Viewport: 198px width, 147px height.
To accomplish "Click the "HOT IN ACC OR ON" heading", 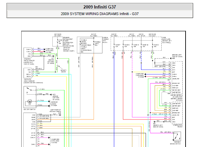I will [x=141, y=35].
